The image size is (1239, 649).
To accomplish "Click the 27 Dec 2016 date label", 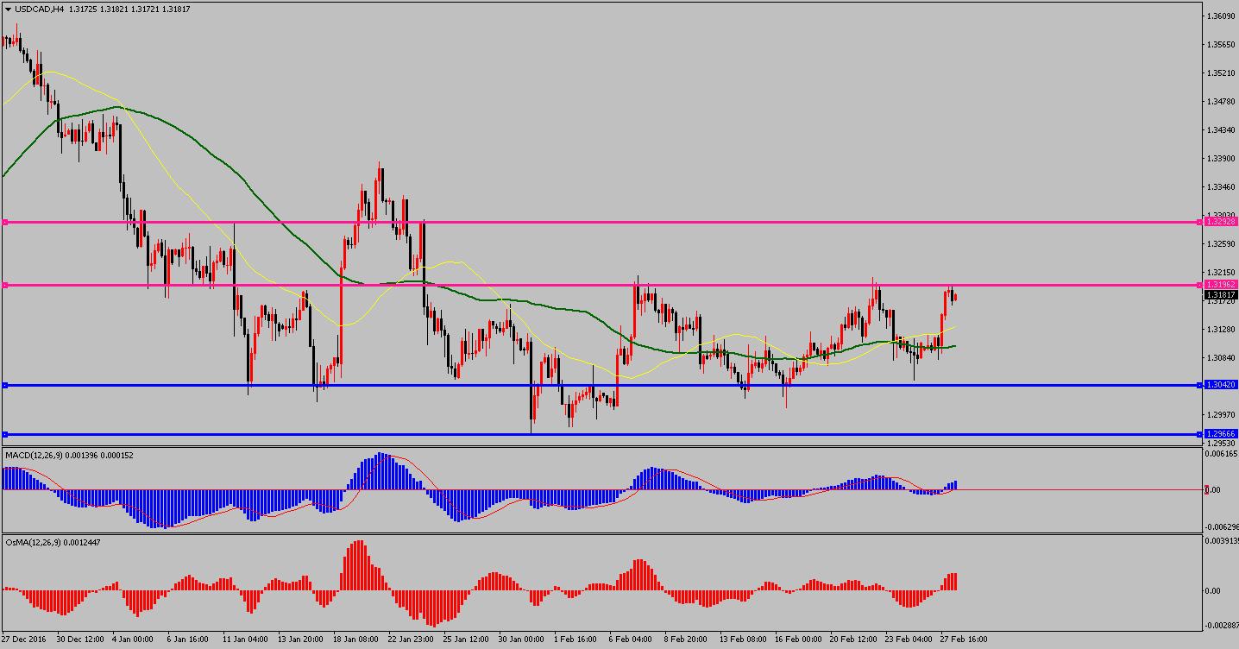I will point(26,640).
